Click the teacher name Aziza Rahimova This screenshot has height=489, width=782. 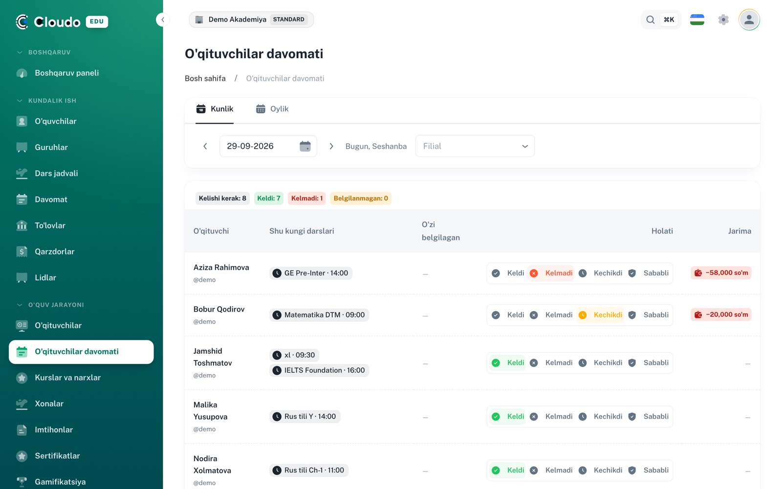click(221, 267)
